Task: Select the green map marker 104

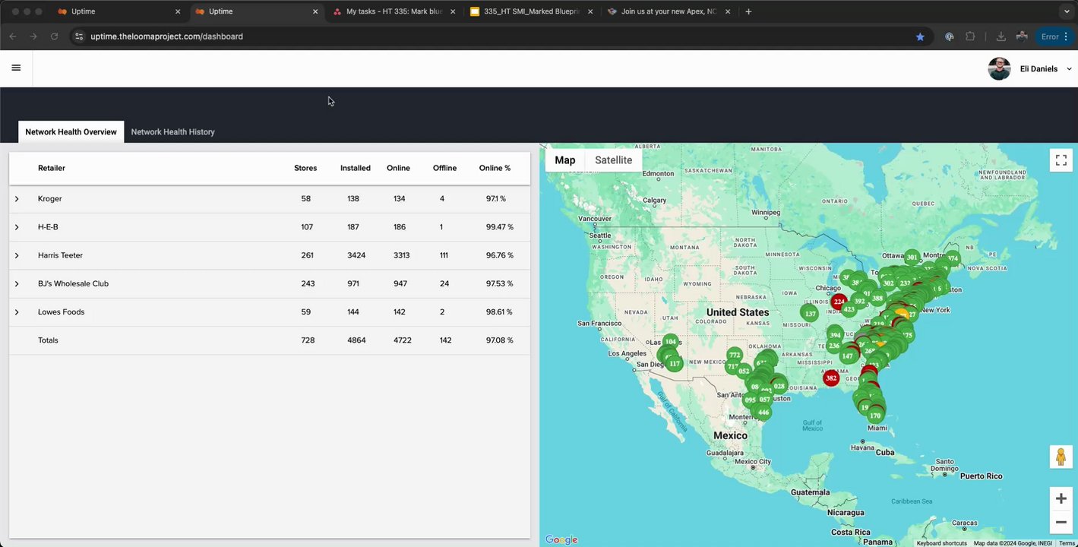Action: pos(670,342)
